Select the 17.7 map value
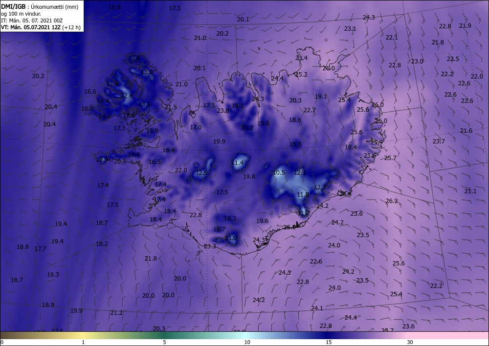Viewport: 489px width, 346px height. [40, 248]
